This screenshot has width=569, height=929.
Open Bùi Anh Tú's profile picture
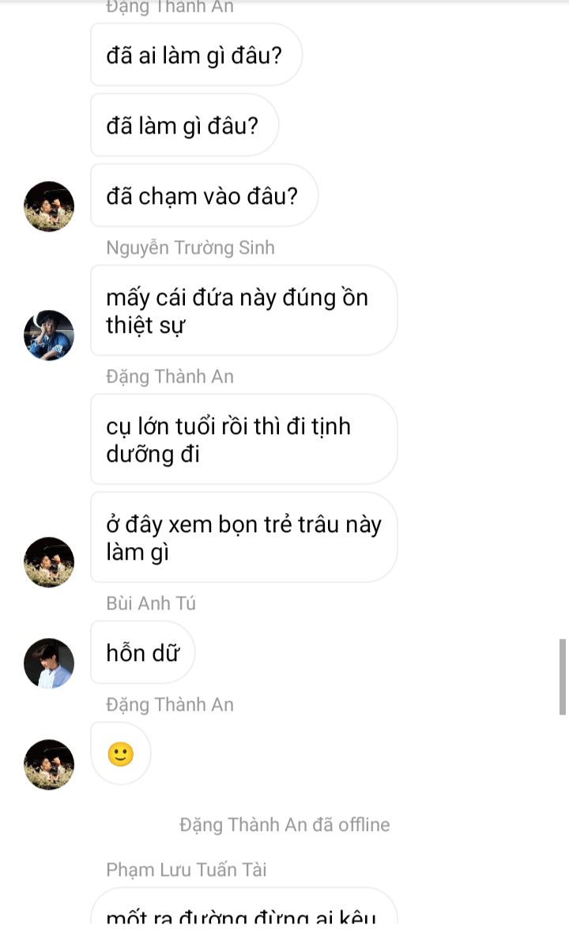[49, 663]
